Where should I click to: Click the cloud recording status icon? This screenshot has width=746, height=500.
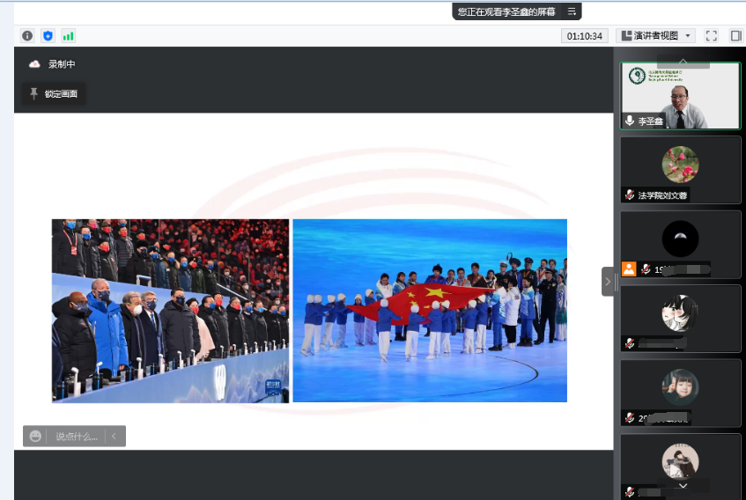pyautogui.click(x=34, y=64)
